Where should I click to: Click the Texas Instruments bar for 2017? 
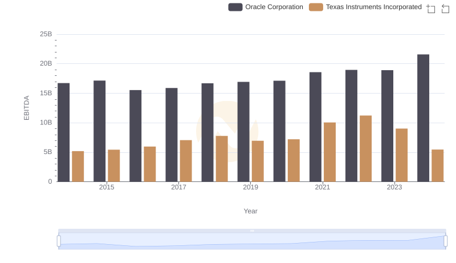[x=186, y=161]
